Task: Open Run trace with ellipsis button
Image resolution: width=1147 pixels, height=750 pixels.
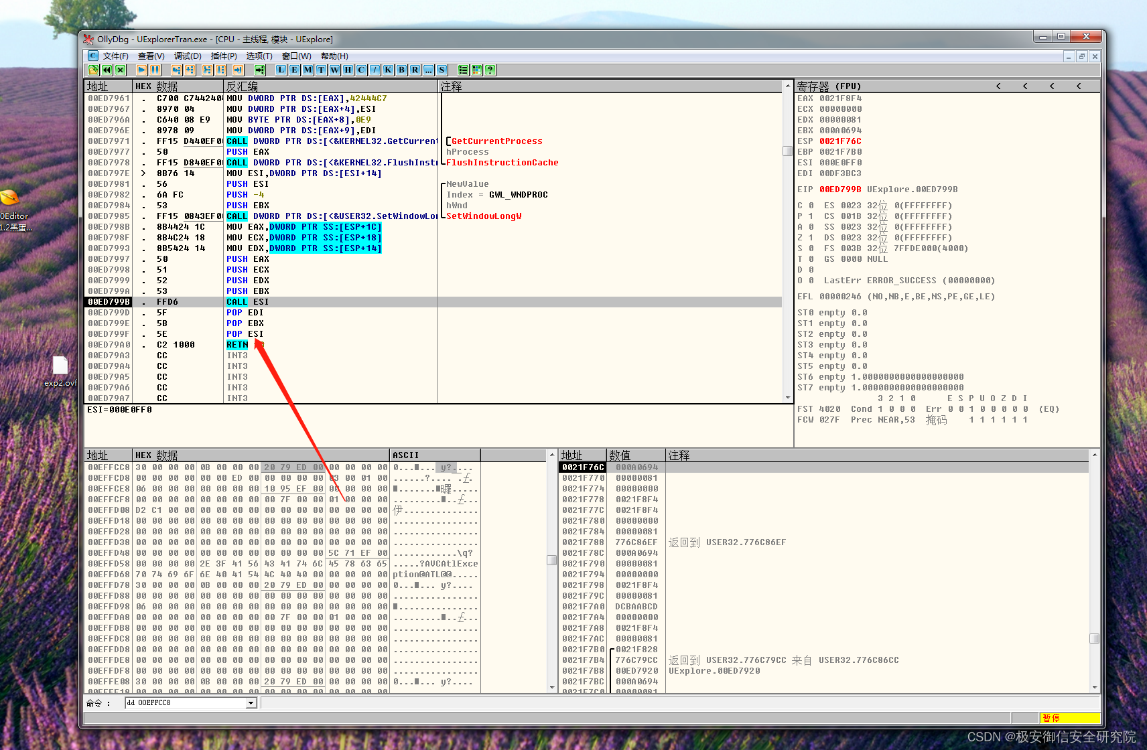Action: (429, 70)
